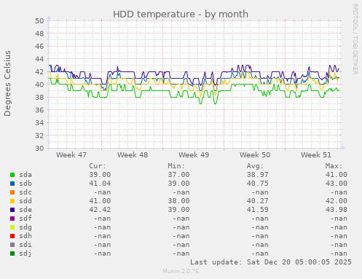This screenshot has height=279, width=362.
Task: Click the 'sdc' legend label
Action: [x=25, y=192]
